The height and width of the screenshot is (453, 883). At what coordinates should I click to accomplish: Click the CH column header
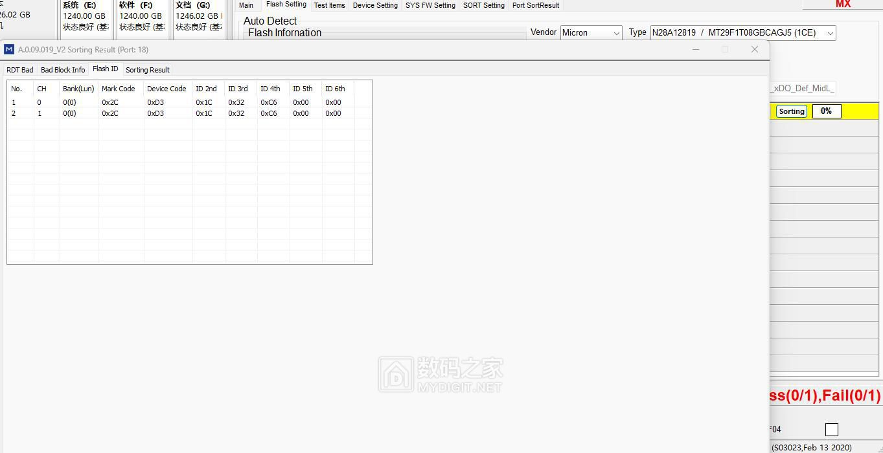[47, 89]
